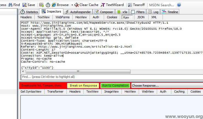Click the Host header line

pyautogui.click(x=46, y=26)
